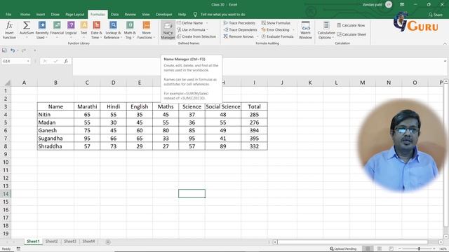
Task: Add a new sheet with plus button
Action: [x=108, y=242]
